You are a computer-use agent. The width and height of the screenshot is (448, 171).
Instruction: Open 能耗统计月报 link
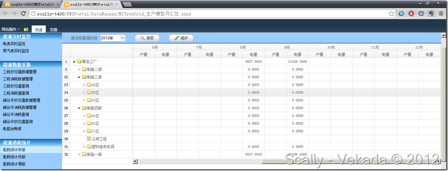(14, 157)
